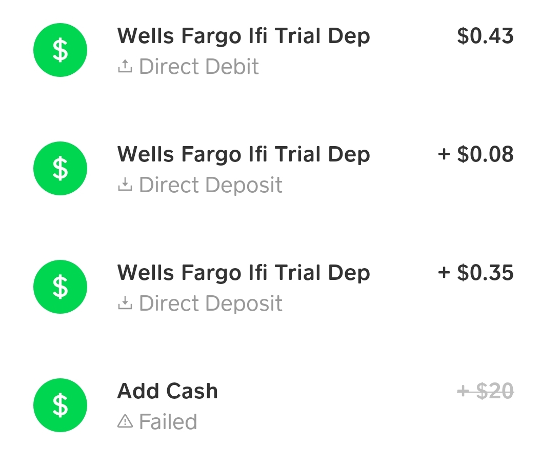
Task: Tap the + $0.08 amount
Action: (475, 154)
